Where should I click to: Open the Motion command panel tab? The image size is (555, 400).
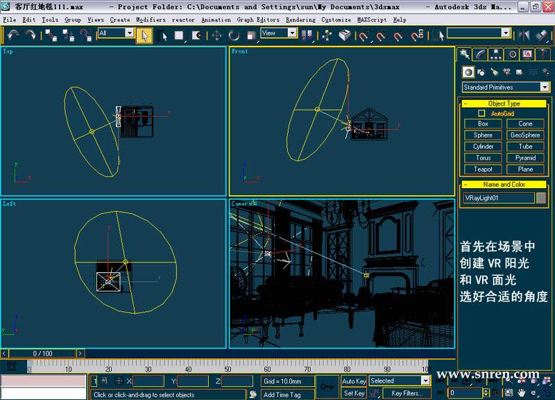coord(512,54)
